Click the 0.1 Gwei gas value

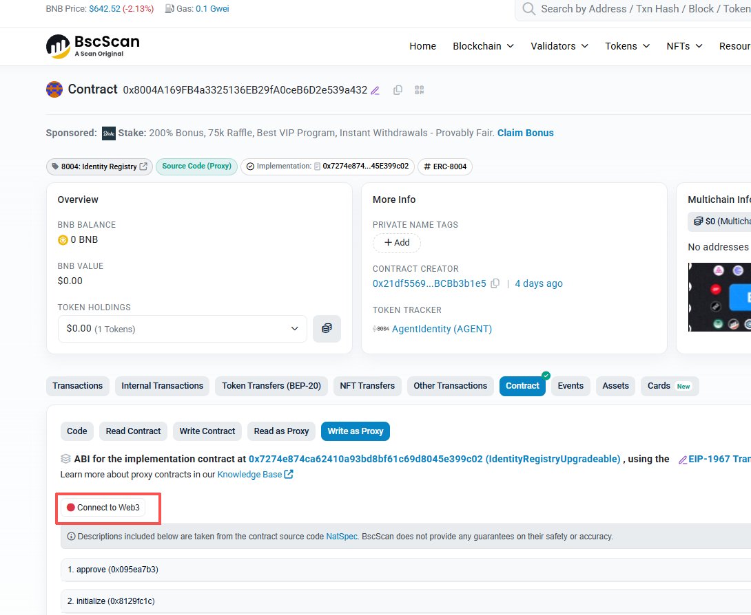click(212, 9)
